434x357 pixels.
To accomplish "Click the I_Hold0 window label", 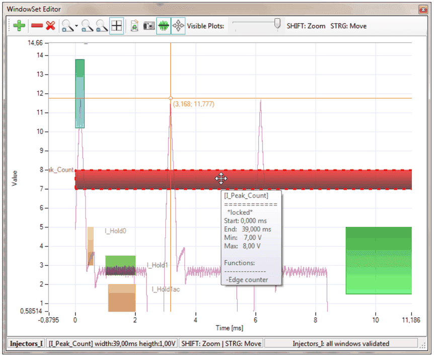I will (x=115, y=231).
